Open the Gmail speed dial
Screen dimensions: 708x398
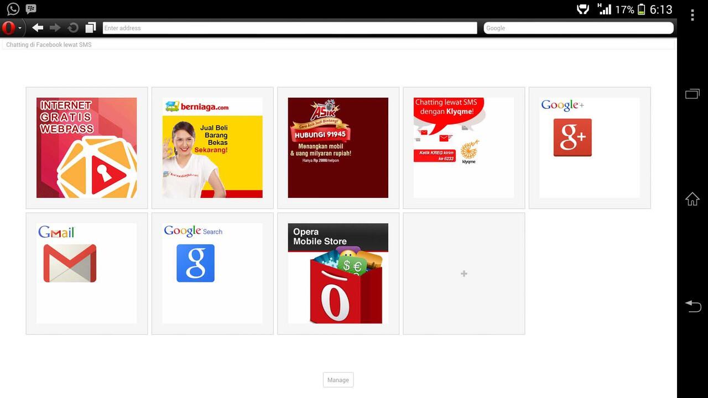tap(87, 273)
